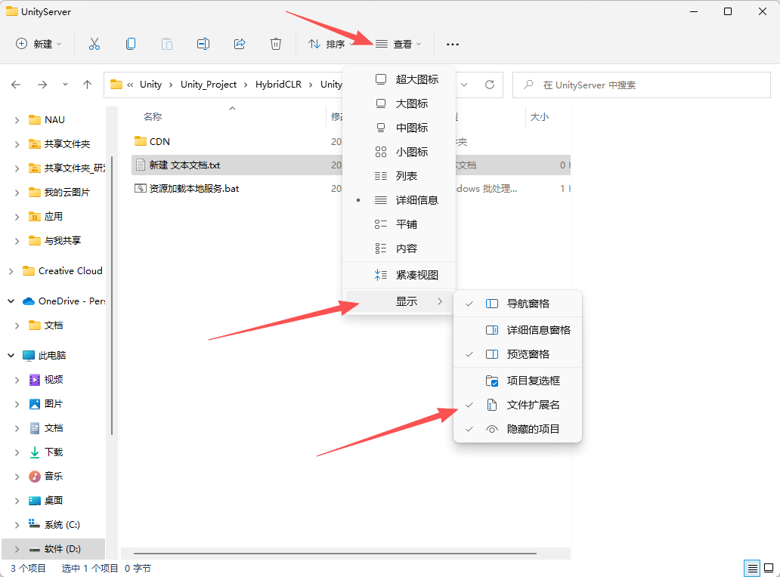Collapse the 此电脑 tree node

(x=11, y=356)
